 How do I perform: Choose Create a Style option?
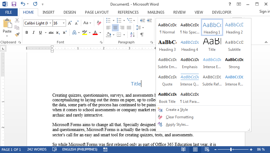(177, 110)
